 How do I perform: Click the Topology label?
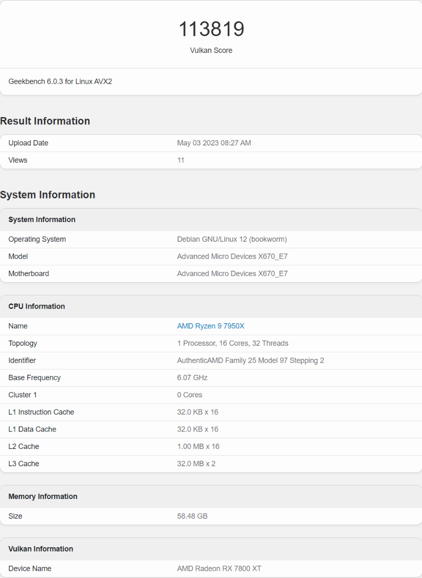23,343
